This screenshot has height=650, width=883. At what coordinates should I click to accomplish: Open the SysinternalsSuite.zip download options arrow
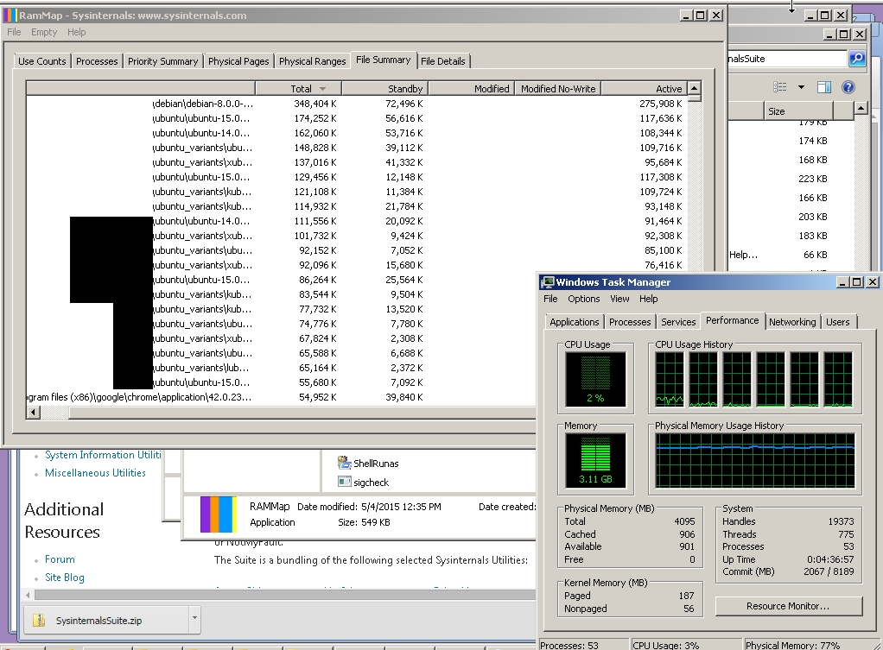click(194, 618)
